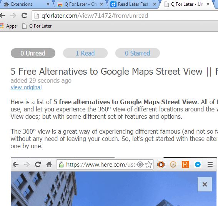The image size is (218, 206).
Task: Click the Extensions tab puzzle icon
Action: coord(7,5)
